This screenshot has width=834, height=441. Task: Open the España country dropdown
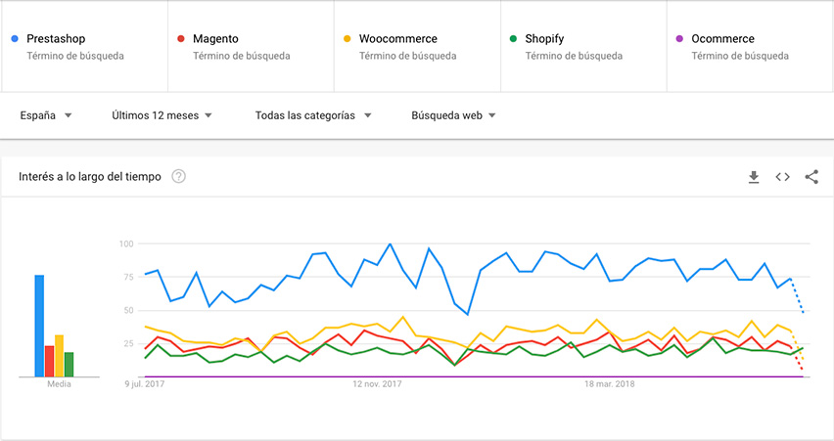pos(46,115)
